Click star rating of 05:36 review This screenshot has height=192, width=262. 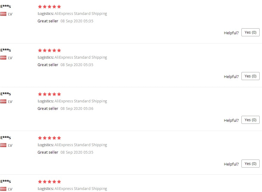point(49,94)
